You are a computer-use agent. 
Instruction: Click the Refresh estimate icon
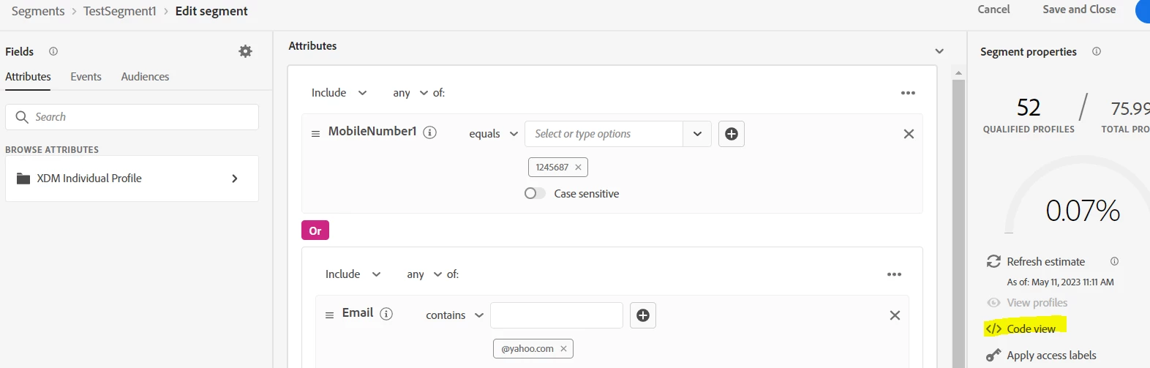point(993,261)
